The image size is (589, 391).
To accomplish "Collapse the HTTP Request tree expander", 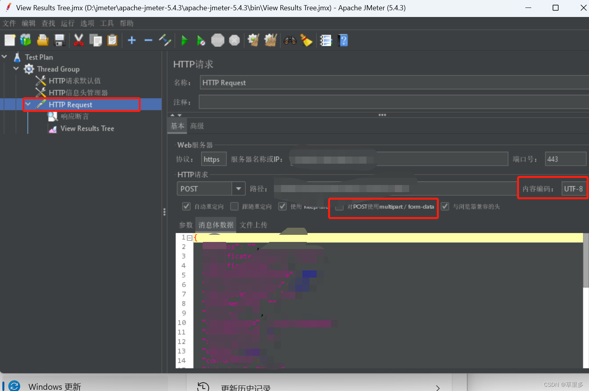I will click(28, 104).
